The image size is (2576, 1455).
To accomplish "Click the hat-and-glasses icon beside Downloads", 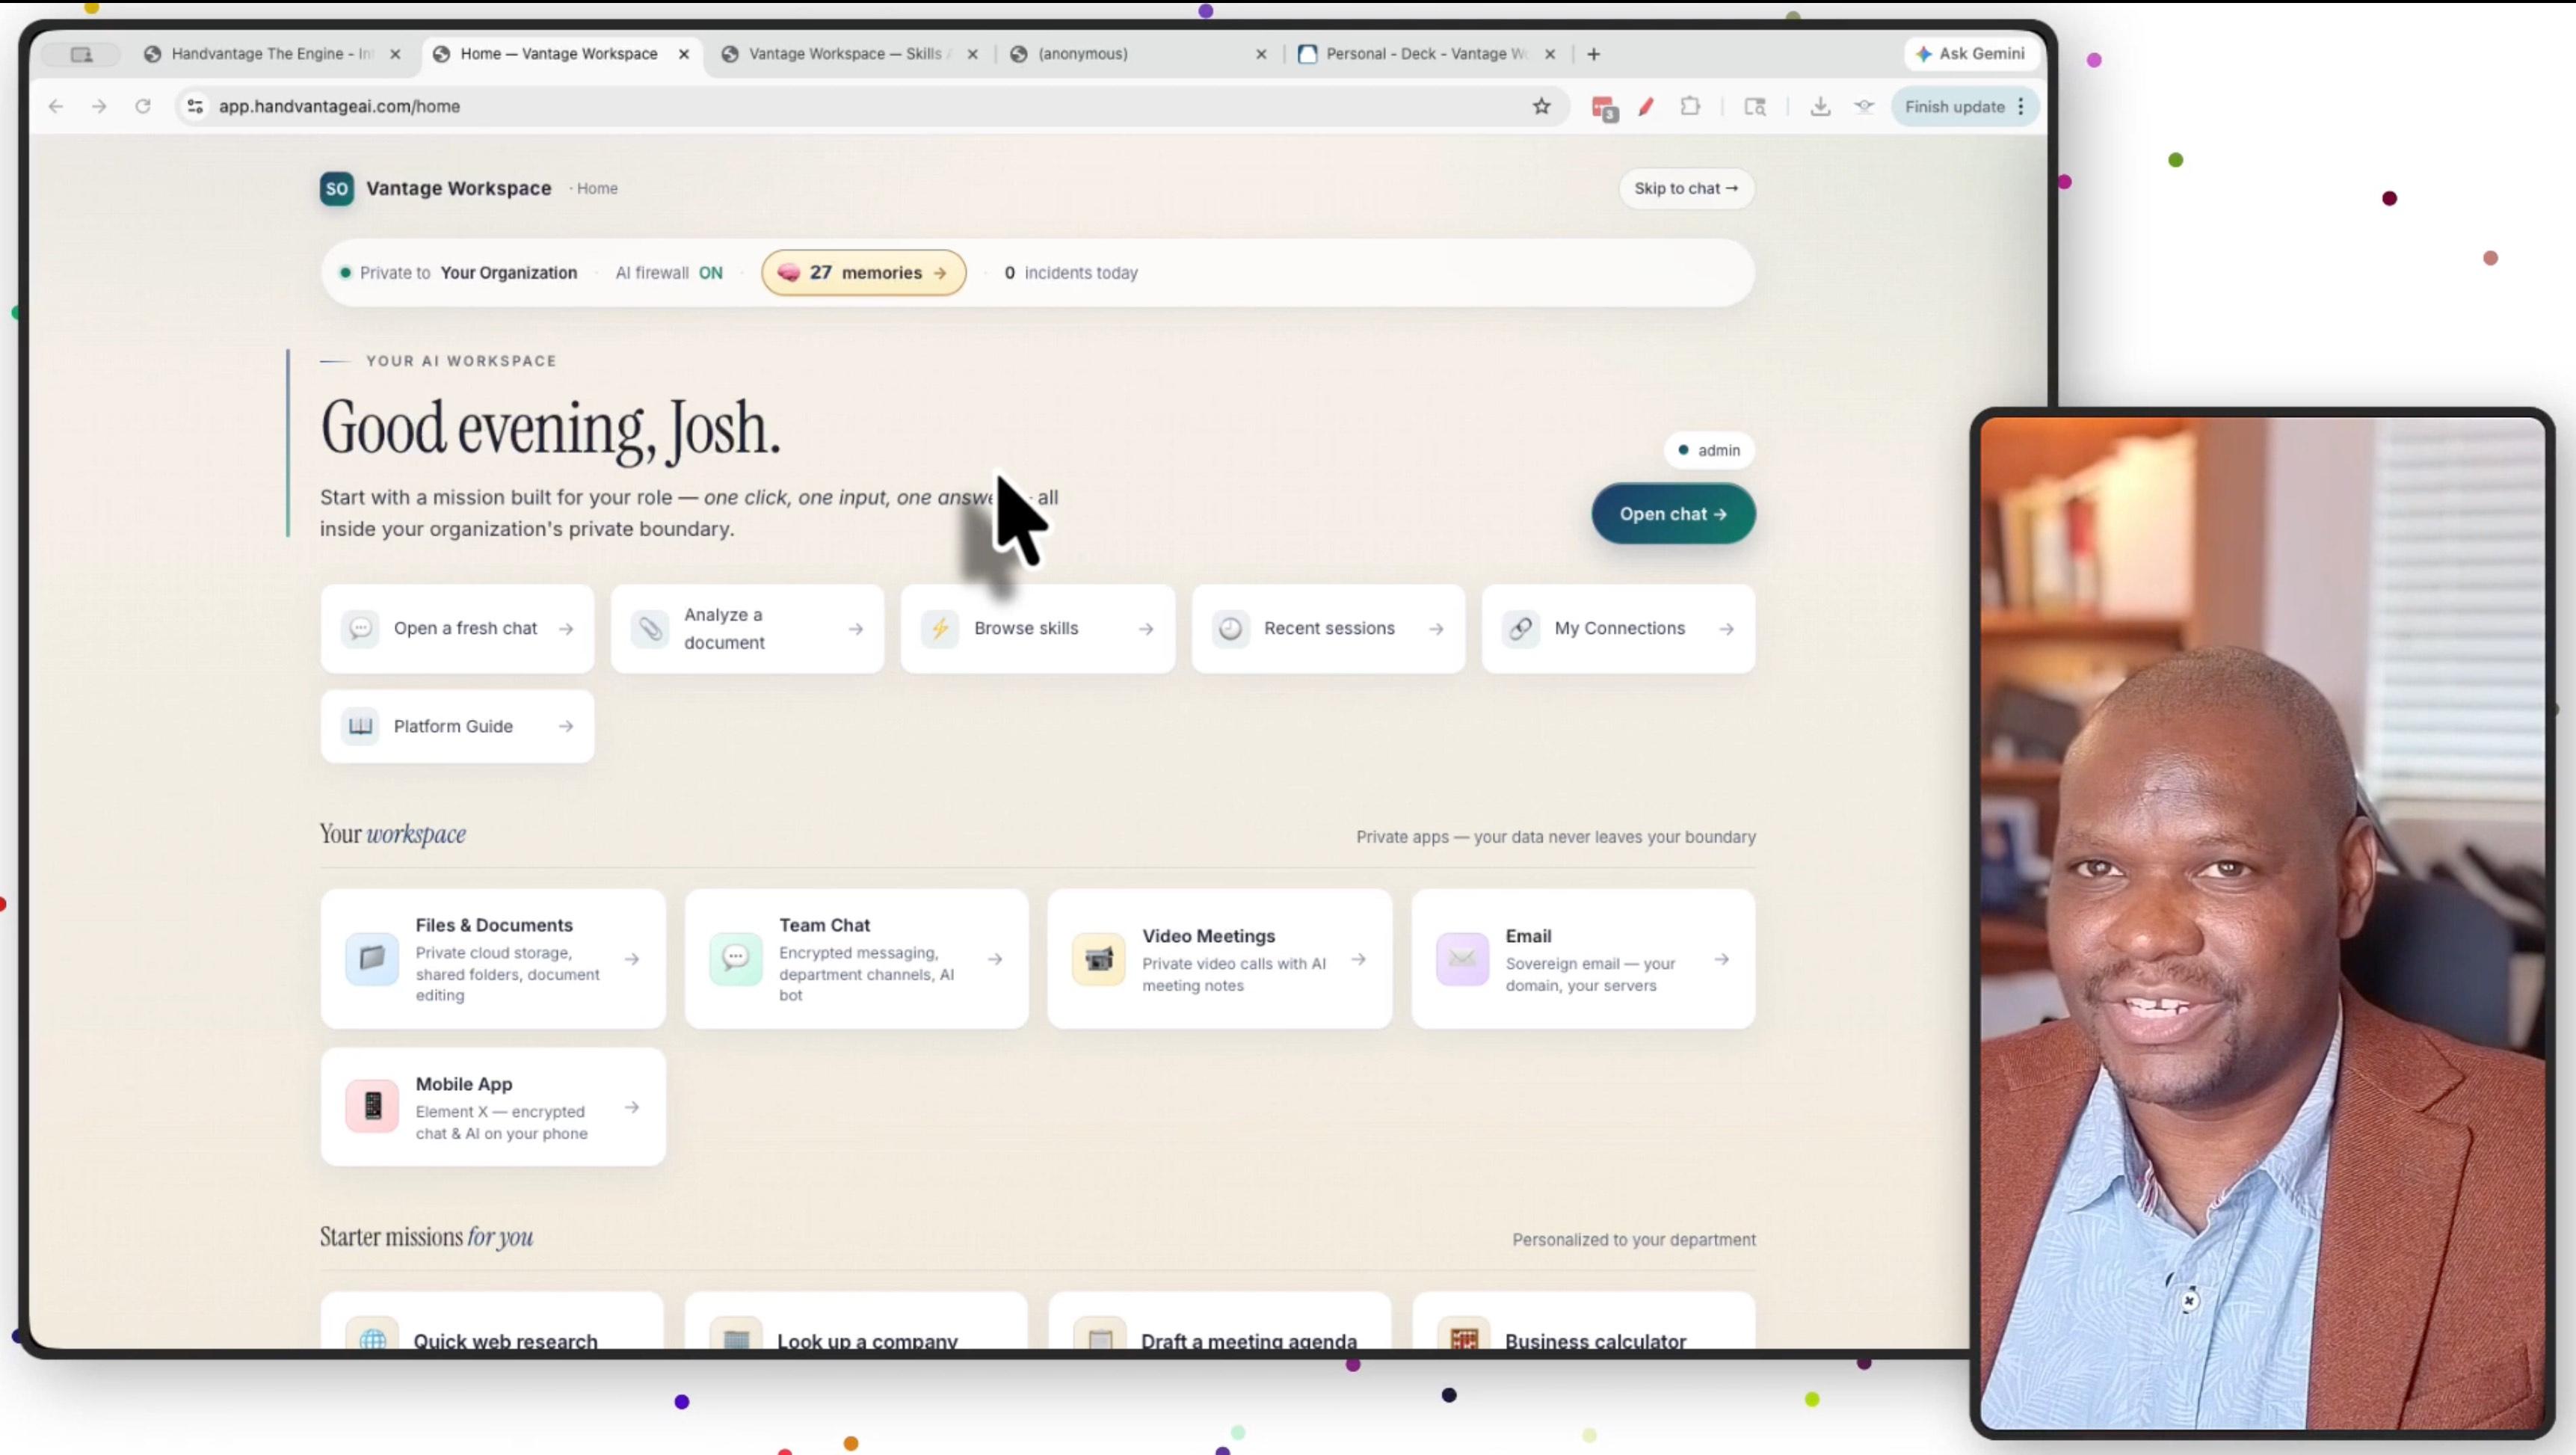I will click(x=1864, y=106).
